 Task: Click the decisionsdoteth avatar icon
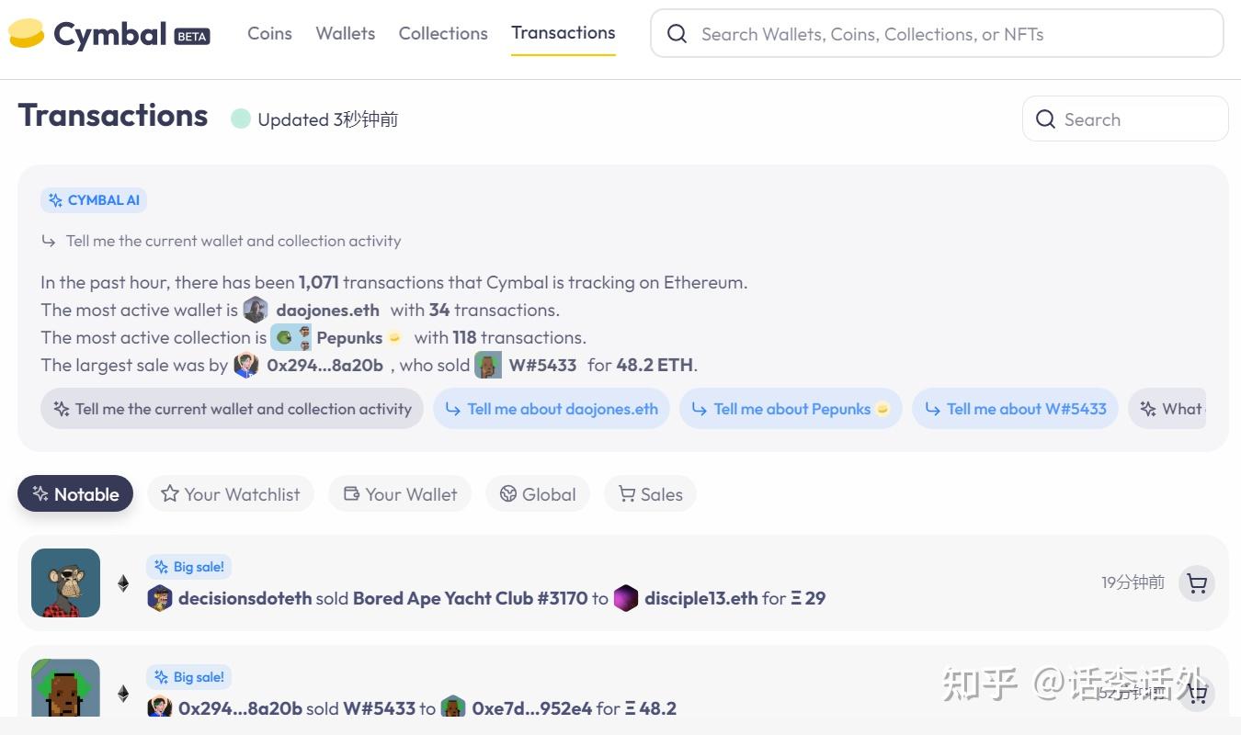pos(160,598)
